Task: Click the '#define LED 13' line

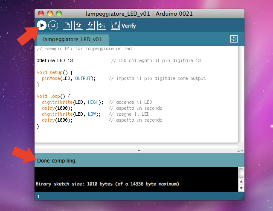Action: (x=55, y=60)
